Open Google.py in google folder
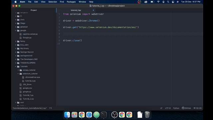Image resolution: width=213 pixels, height=120 pixels. [x=27, y=38]
